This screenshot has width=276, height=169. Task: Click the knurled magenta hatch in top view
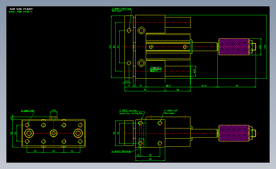coord(234,47)
